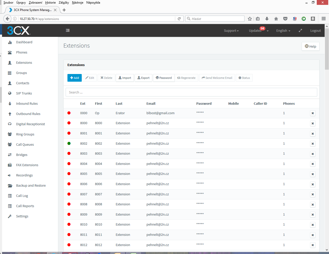Delete extension 8002 using its X icon

313,144
